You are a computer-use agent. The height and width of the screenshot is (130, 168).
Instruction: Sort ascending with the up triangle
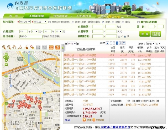point(157,43)
